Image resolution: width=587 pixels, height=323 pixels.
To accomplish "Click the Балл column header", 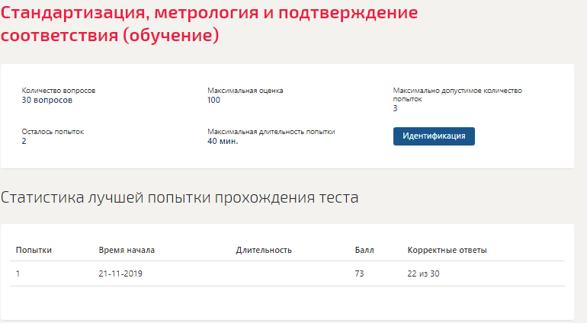I will click(364, 250).
